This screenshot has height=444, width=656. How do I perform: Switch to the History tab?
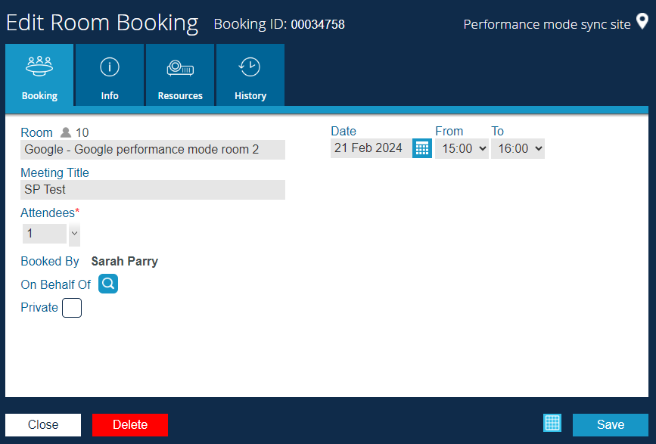coord(250,75)
